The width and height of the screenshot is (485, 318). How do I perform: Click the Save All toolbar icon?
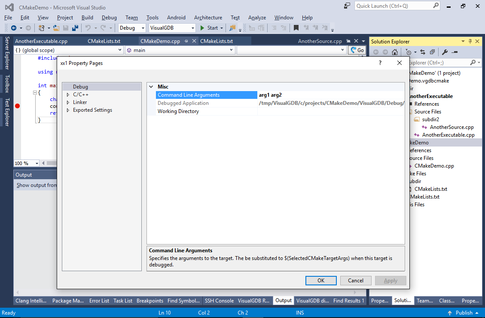[x=75, y=28]
